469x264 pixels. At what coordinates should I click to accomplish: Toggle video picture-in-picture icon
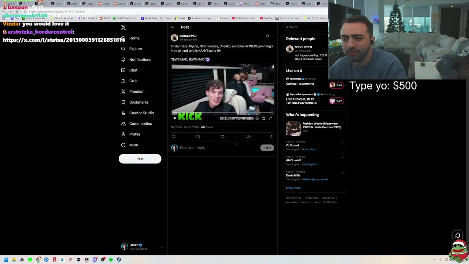263,118
